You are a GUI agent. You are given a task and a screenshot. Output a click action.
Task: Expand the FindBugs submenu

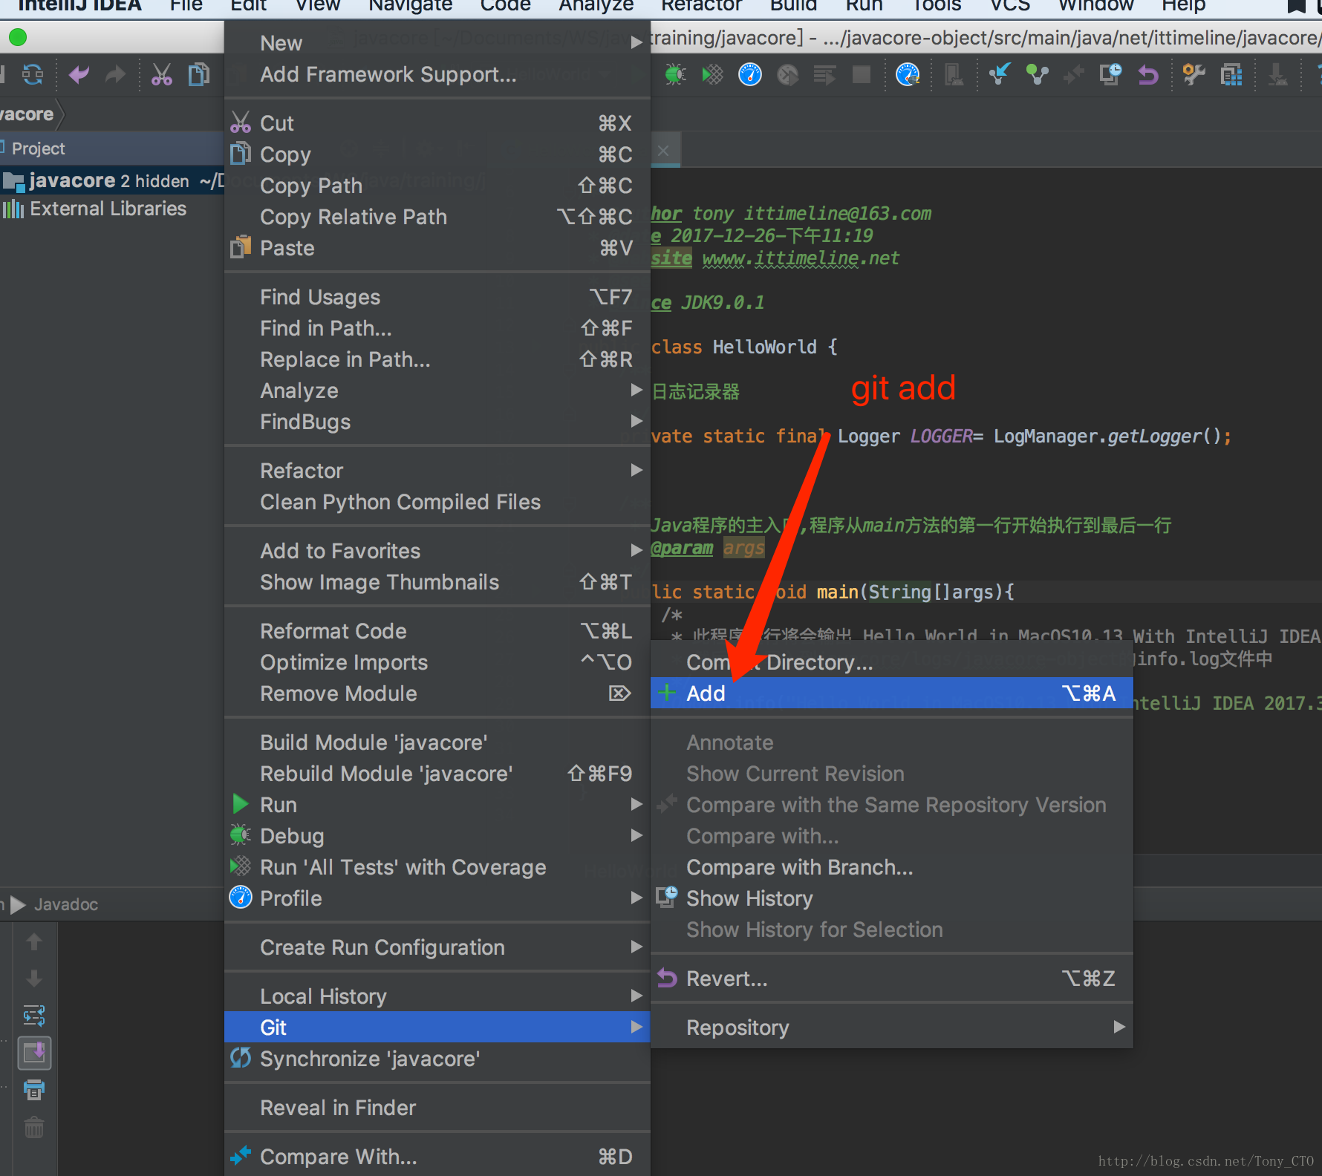[x=437, y=422]
